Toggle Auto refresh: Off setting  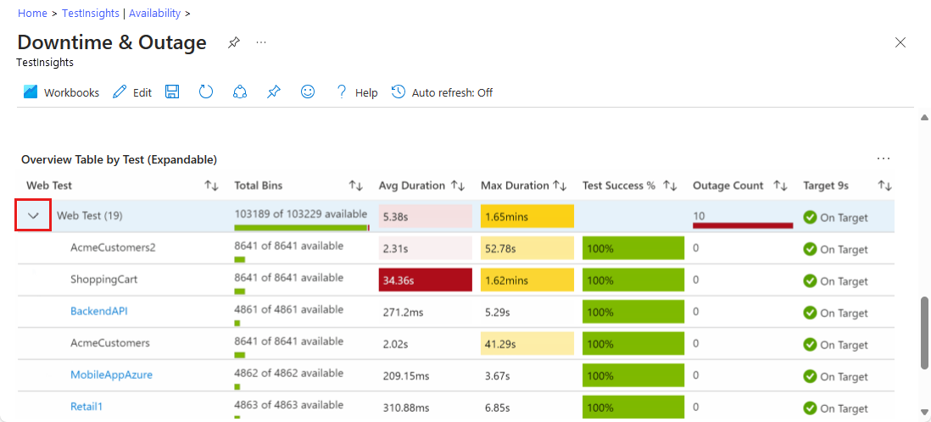coord(442,92)
